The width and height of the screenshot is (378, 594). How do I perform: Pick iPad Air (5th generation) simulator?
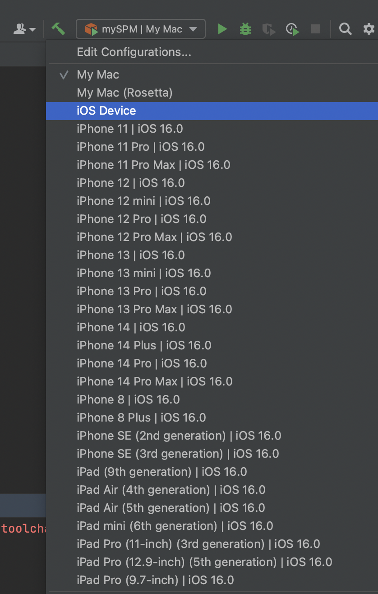click(x=171, y=508)
